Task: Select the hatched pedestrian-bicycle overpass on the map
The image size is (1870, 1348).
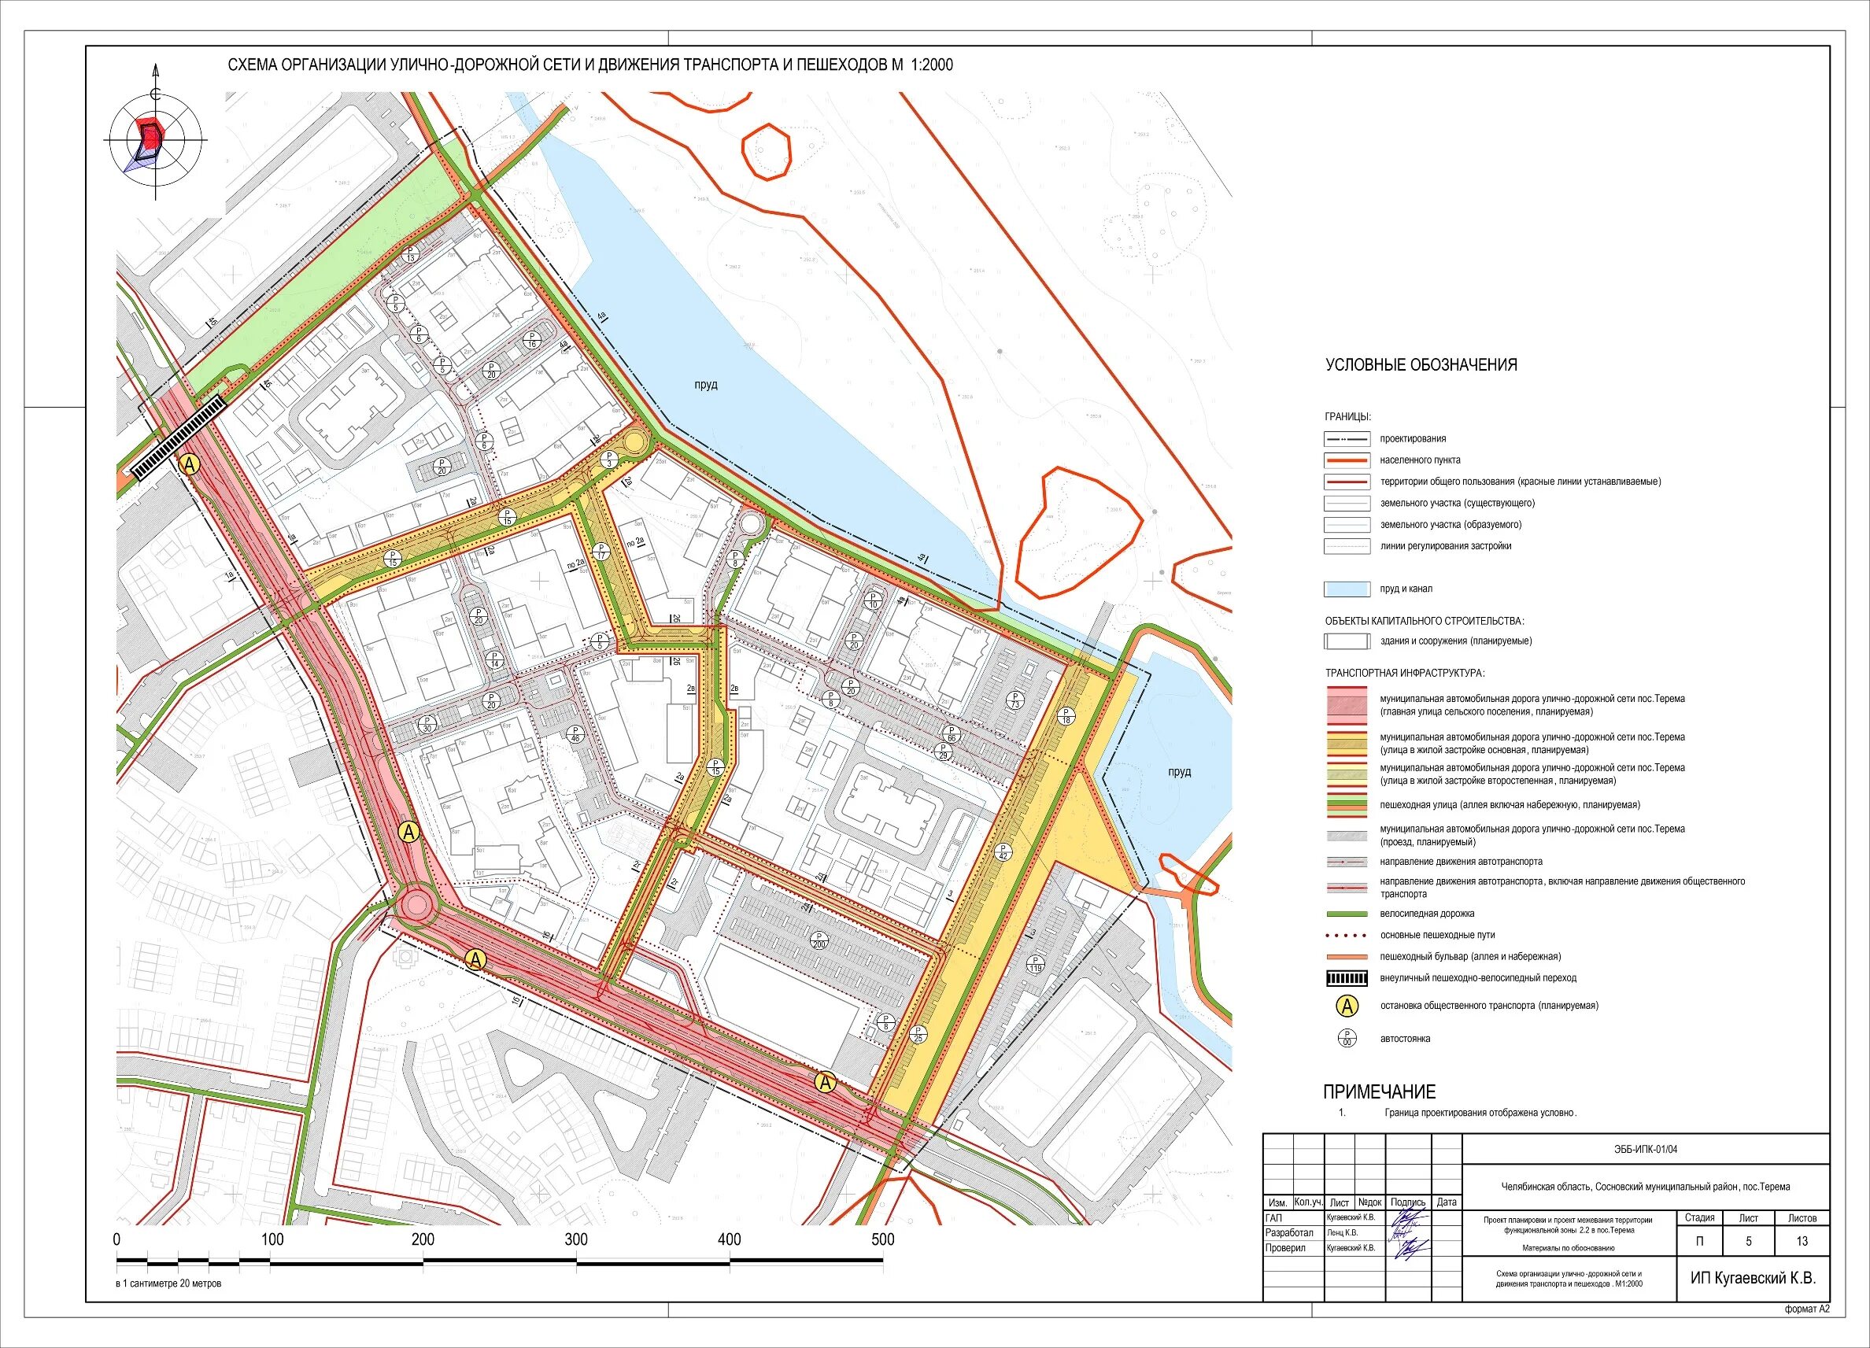Action: click(179, 438)
